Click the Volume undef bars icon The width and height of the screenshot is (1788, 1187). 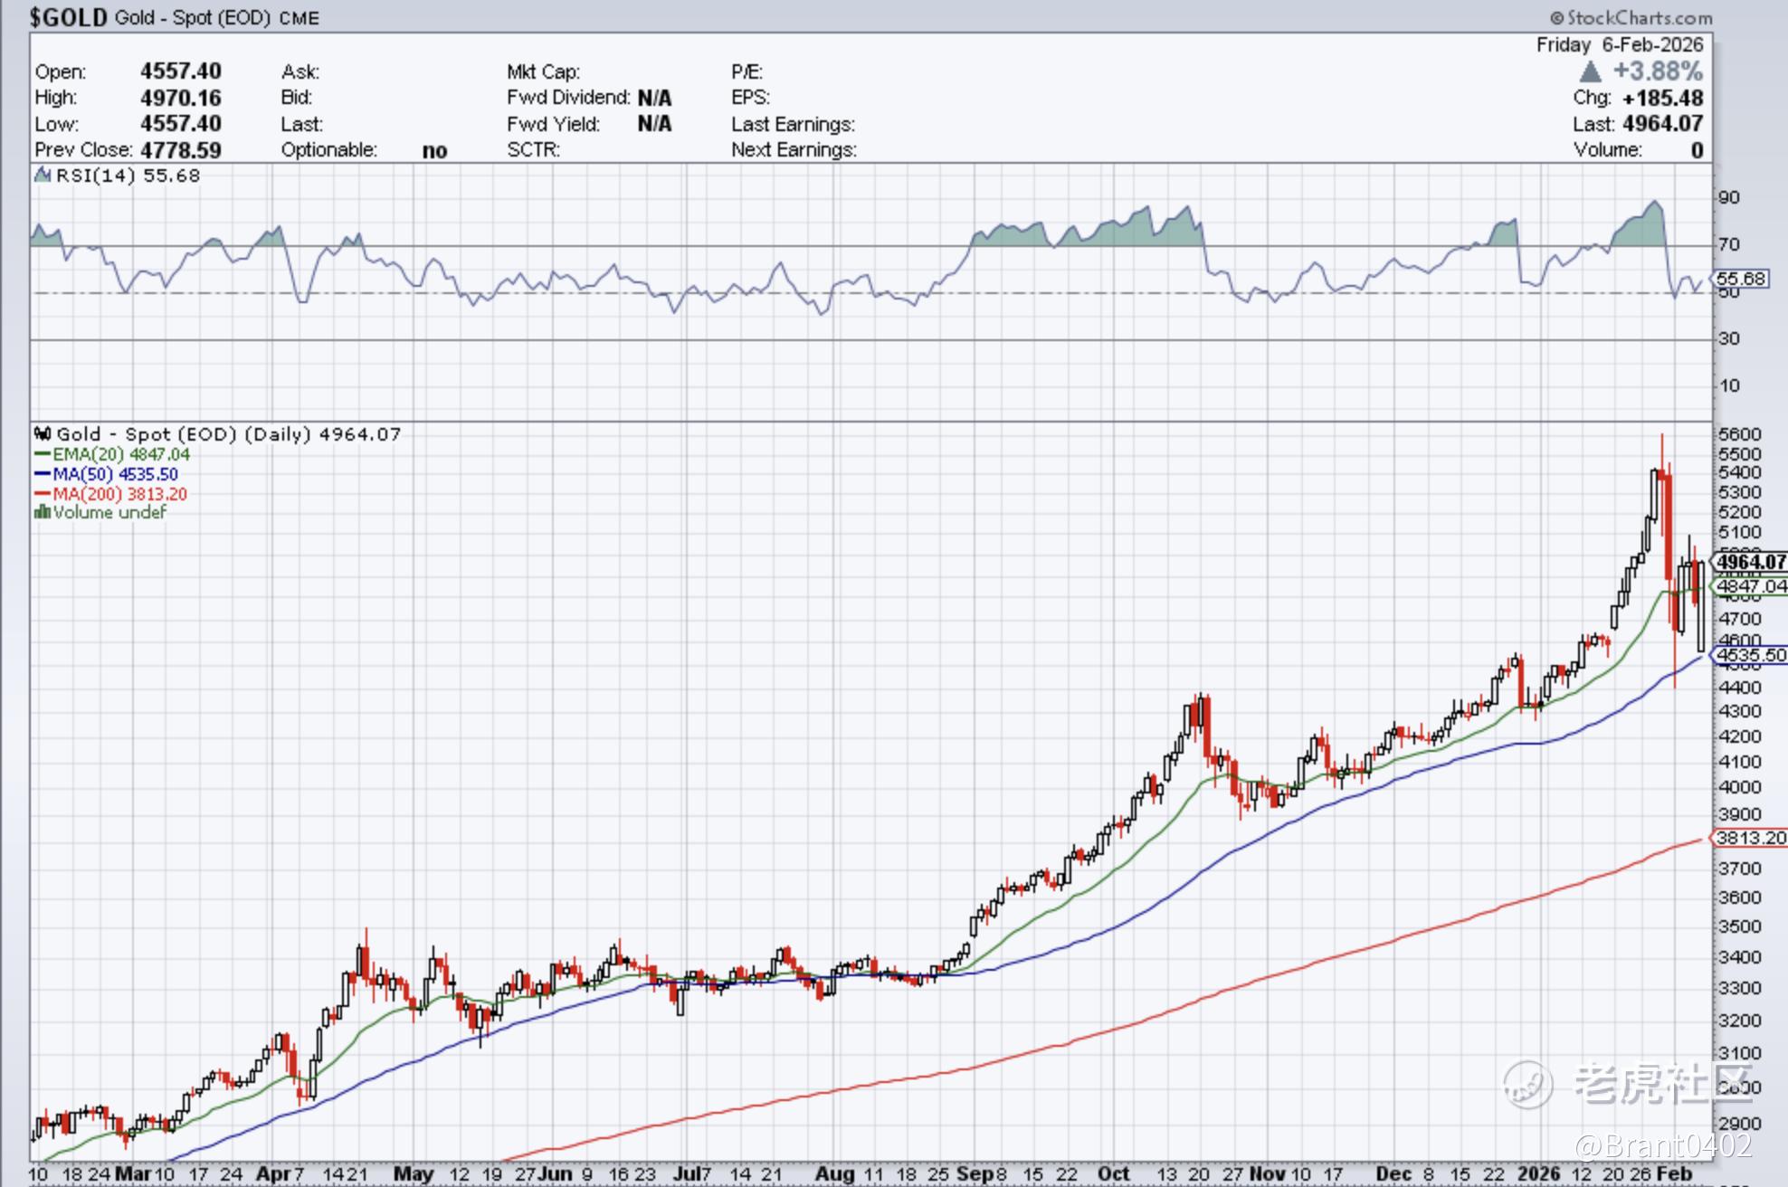(42, 513)
